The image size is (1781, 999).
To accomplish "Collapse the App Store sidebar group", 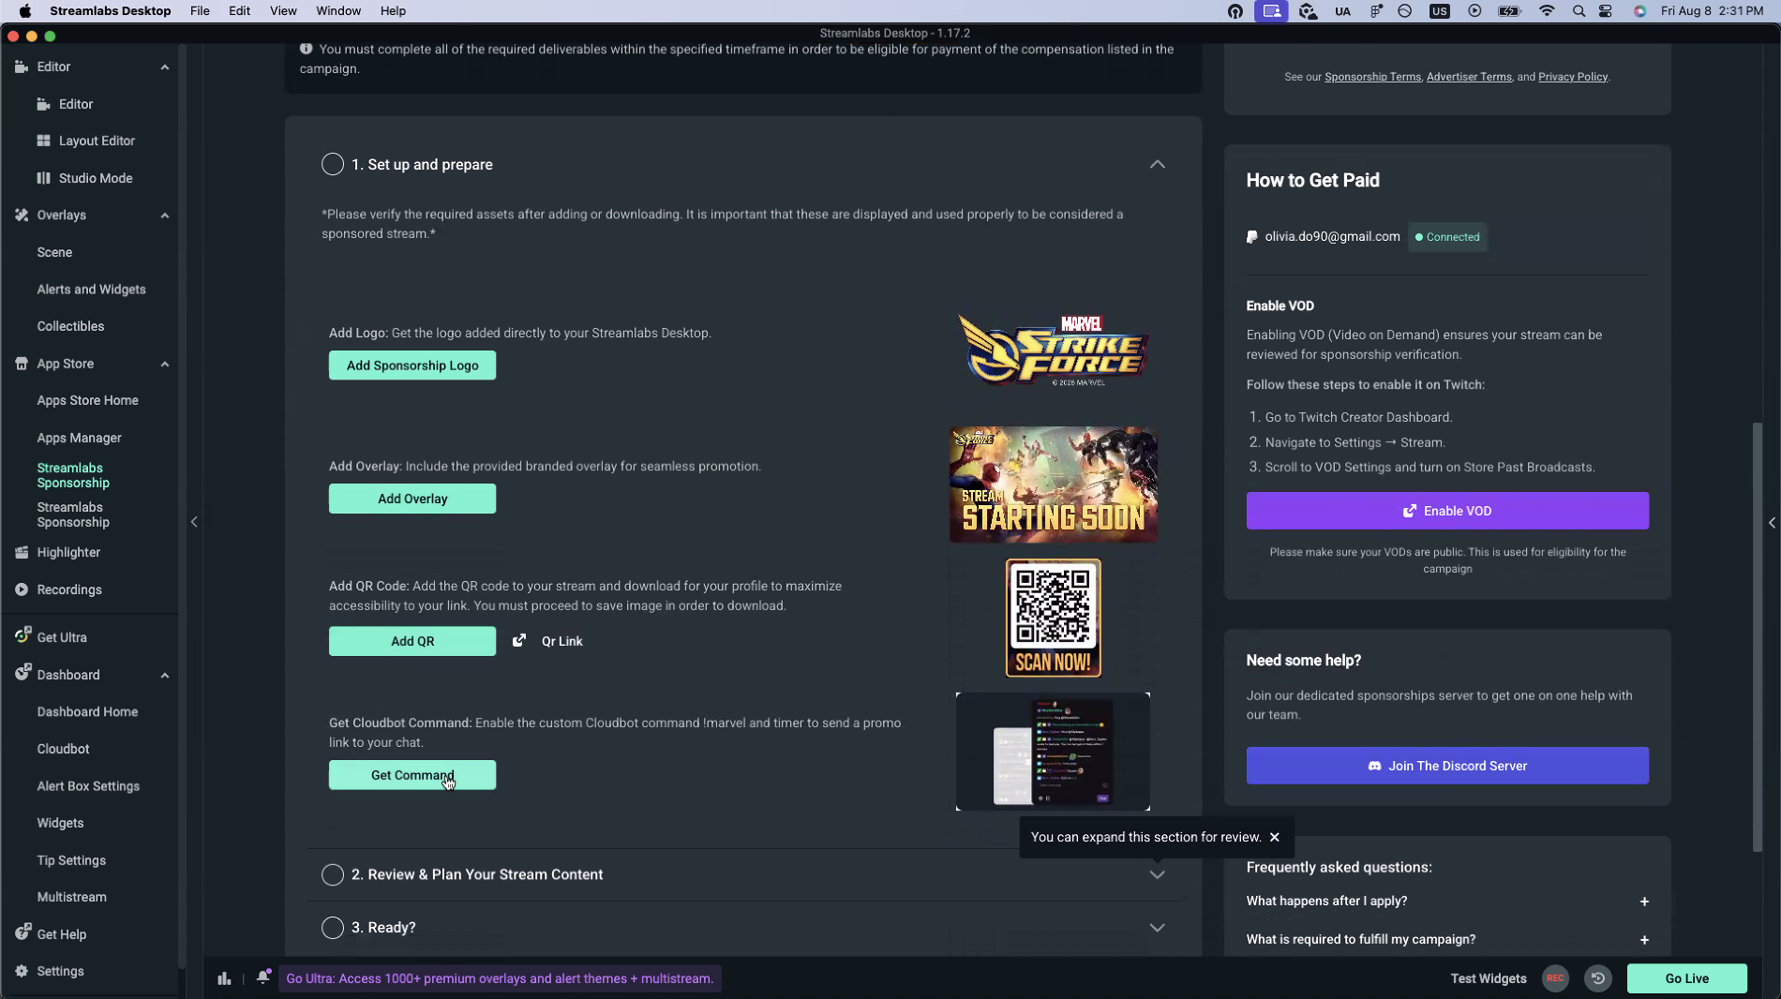I will (x=165, y=364).
